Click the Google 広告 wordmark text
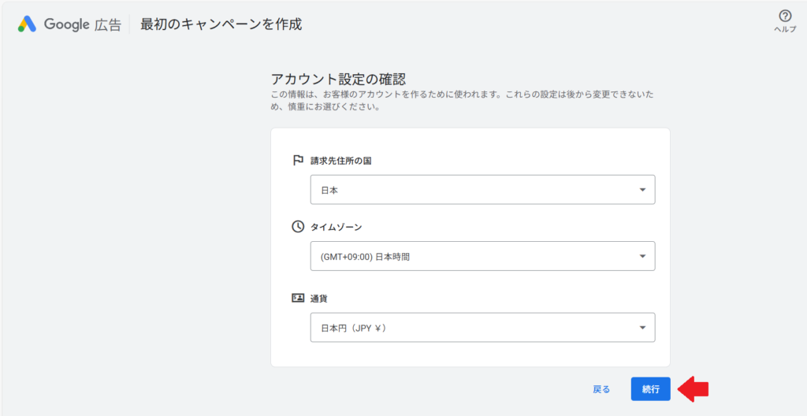This screenshot has width=807, height=416. [x=82, y=24]
